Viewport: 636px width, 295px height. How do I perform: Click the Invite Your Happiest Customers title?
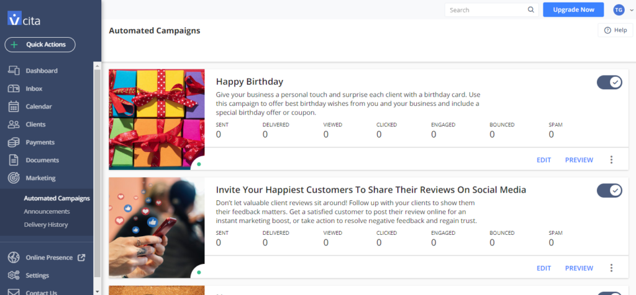coord(371,190)
